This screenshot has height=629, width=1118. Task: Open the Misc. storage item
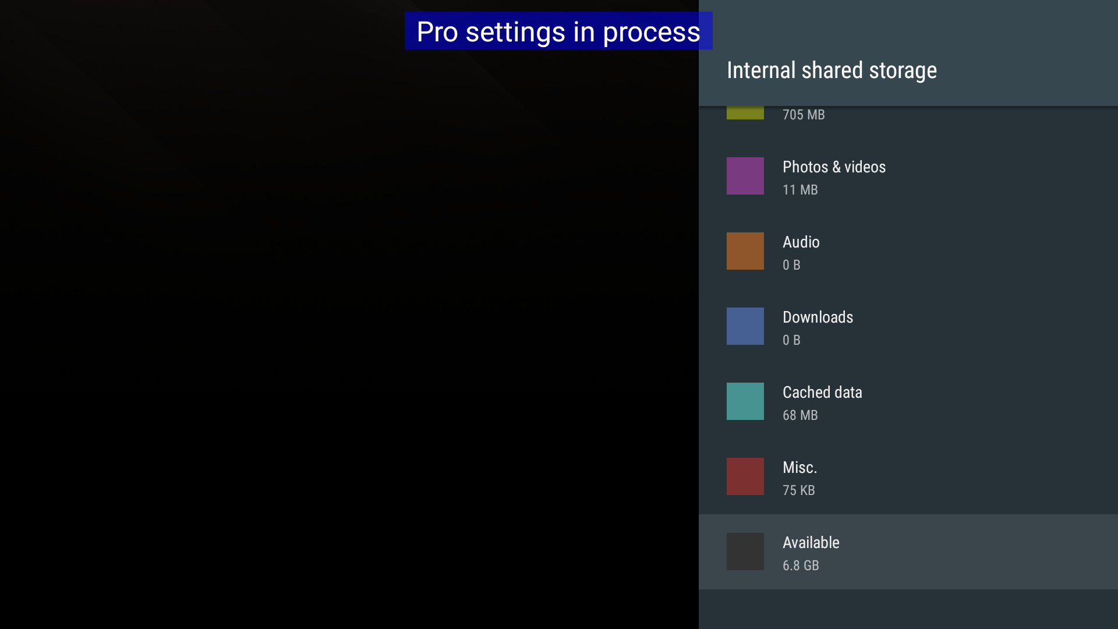pos(799,468)
